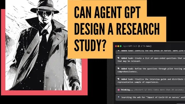Click the green maximize dot in AgentGPT window
Screen dimensions: 185x104
pyautogui.click(x=121, y=46)
